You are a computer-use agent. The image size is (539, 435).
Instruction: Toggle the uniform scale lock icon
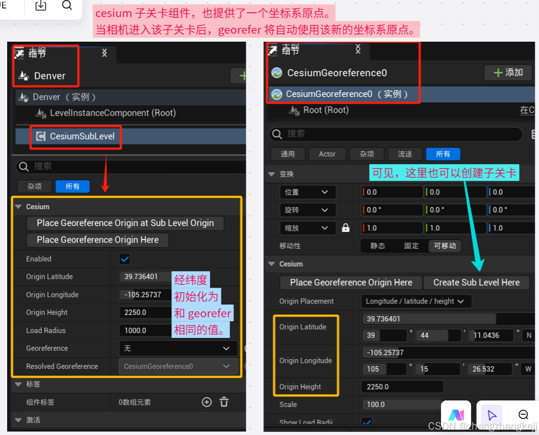point(345,227)
